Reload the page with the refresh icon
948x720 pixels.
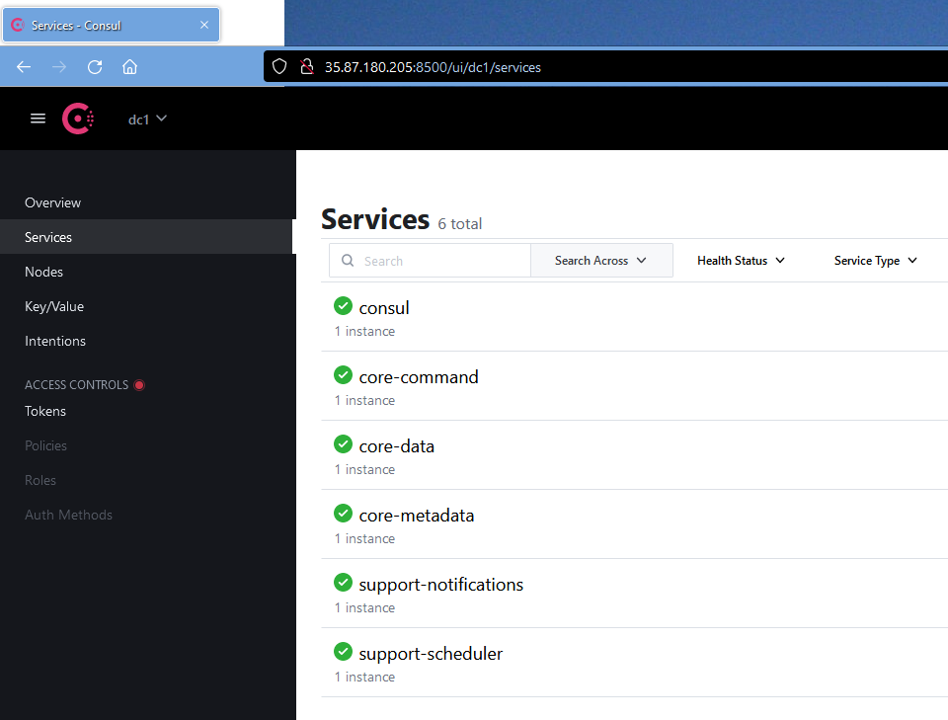pos(95,67)
